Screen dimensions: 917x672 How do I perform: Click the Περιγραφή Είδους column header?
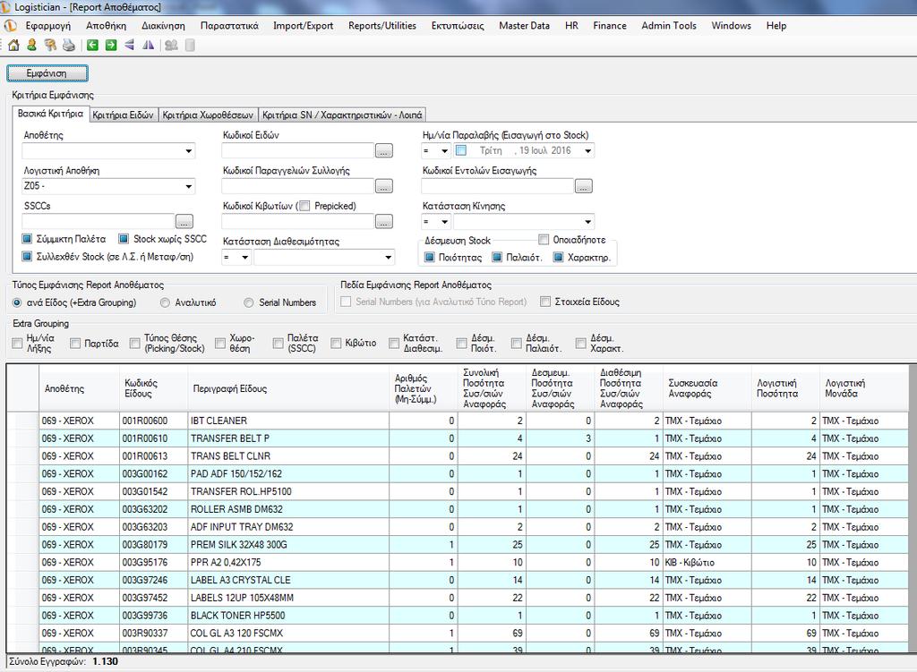click(288, 388)
